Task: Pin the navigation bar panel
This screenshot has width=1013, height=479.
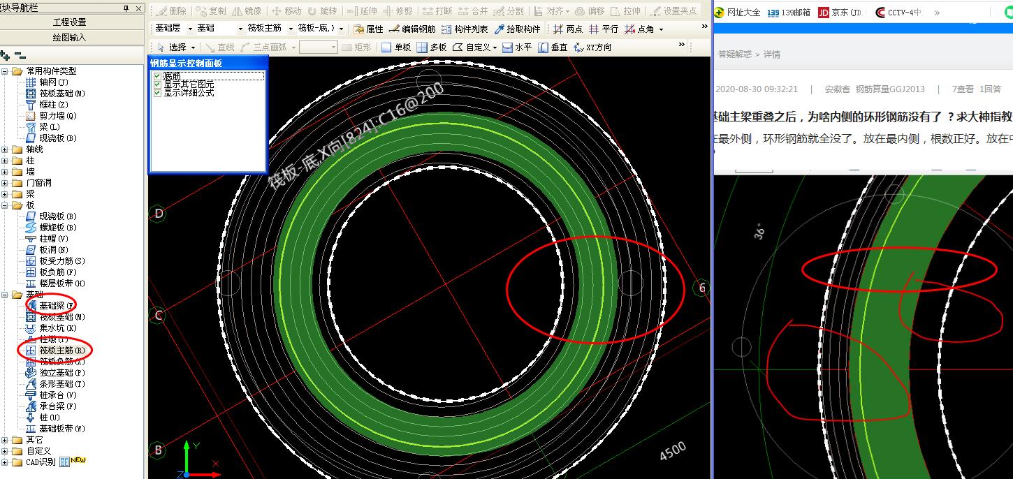Action: [x=126, y=8]
